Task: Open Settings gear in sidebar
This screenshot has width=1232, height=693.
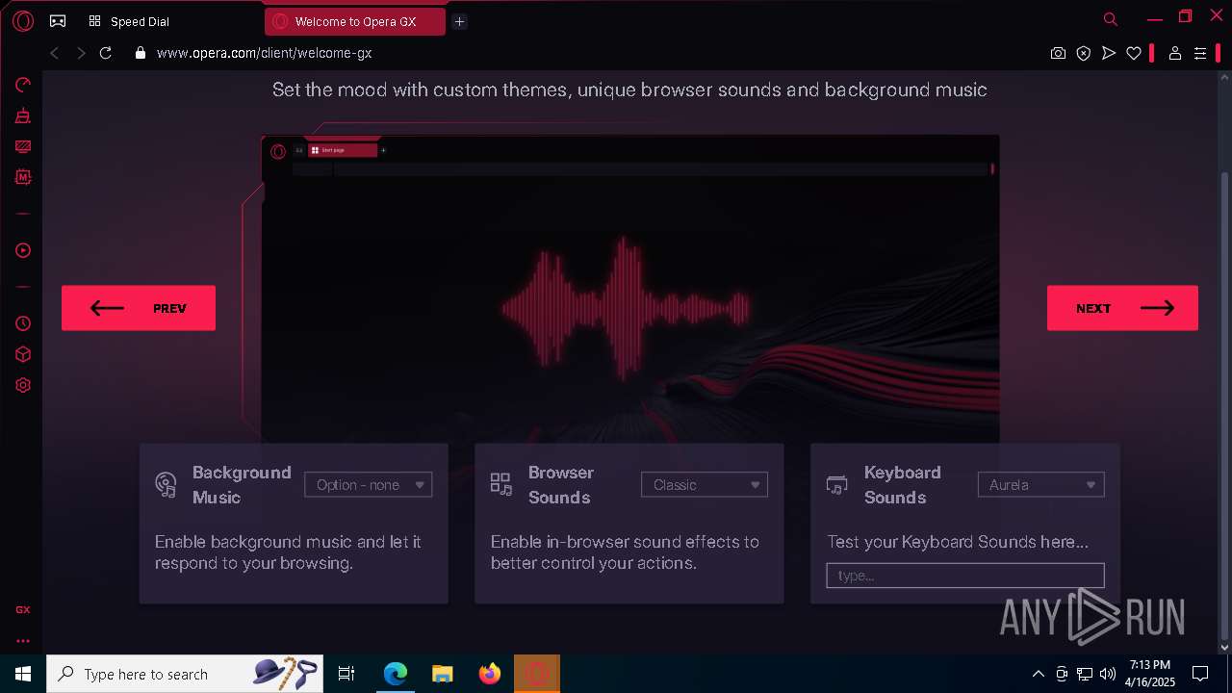Action: click(x=23, y=385)
